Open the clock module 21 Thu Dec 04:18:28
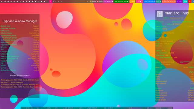 (x=169, y=2)
